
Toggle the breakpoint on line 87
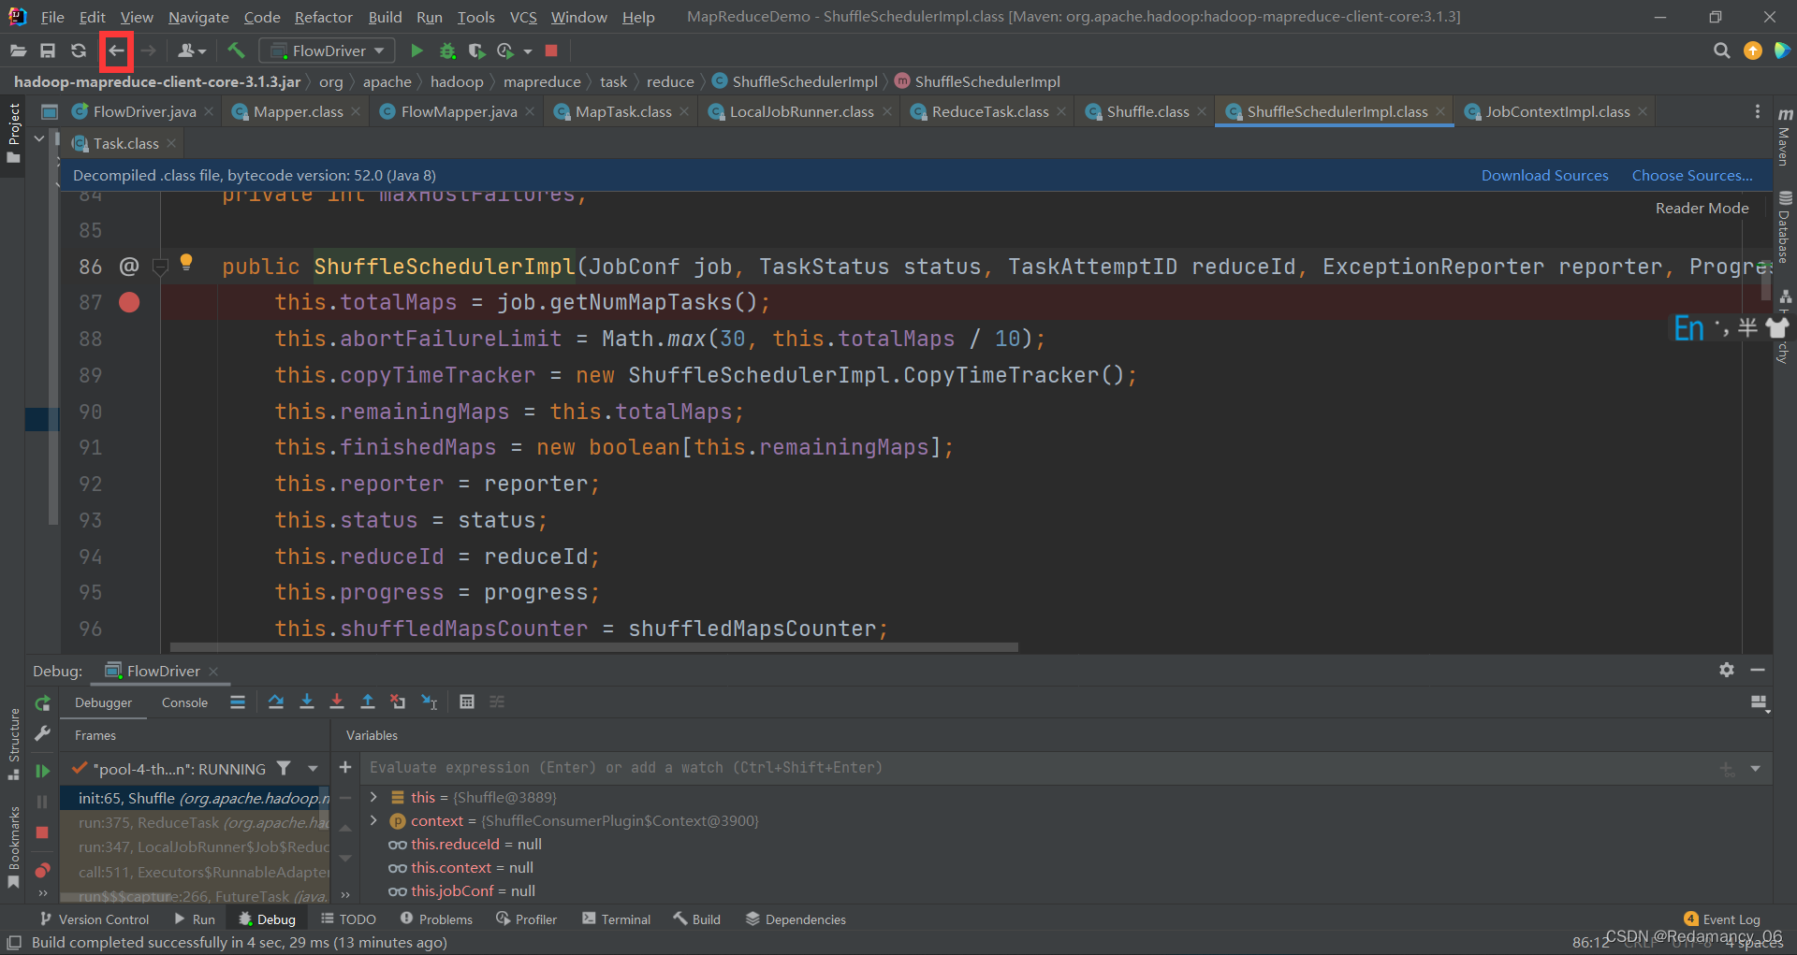tap(129, 302)
